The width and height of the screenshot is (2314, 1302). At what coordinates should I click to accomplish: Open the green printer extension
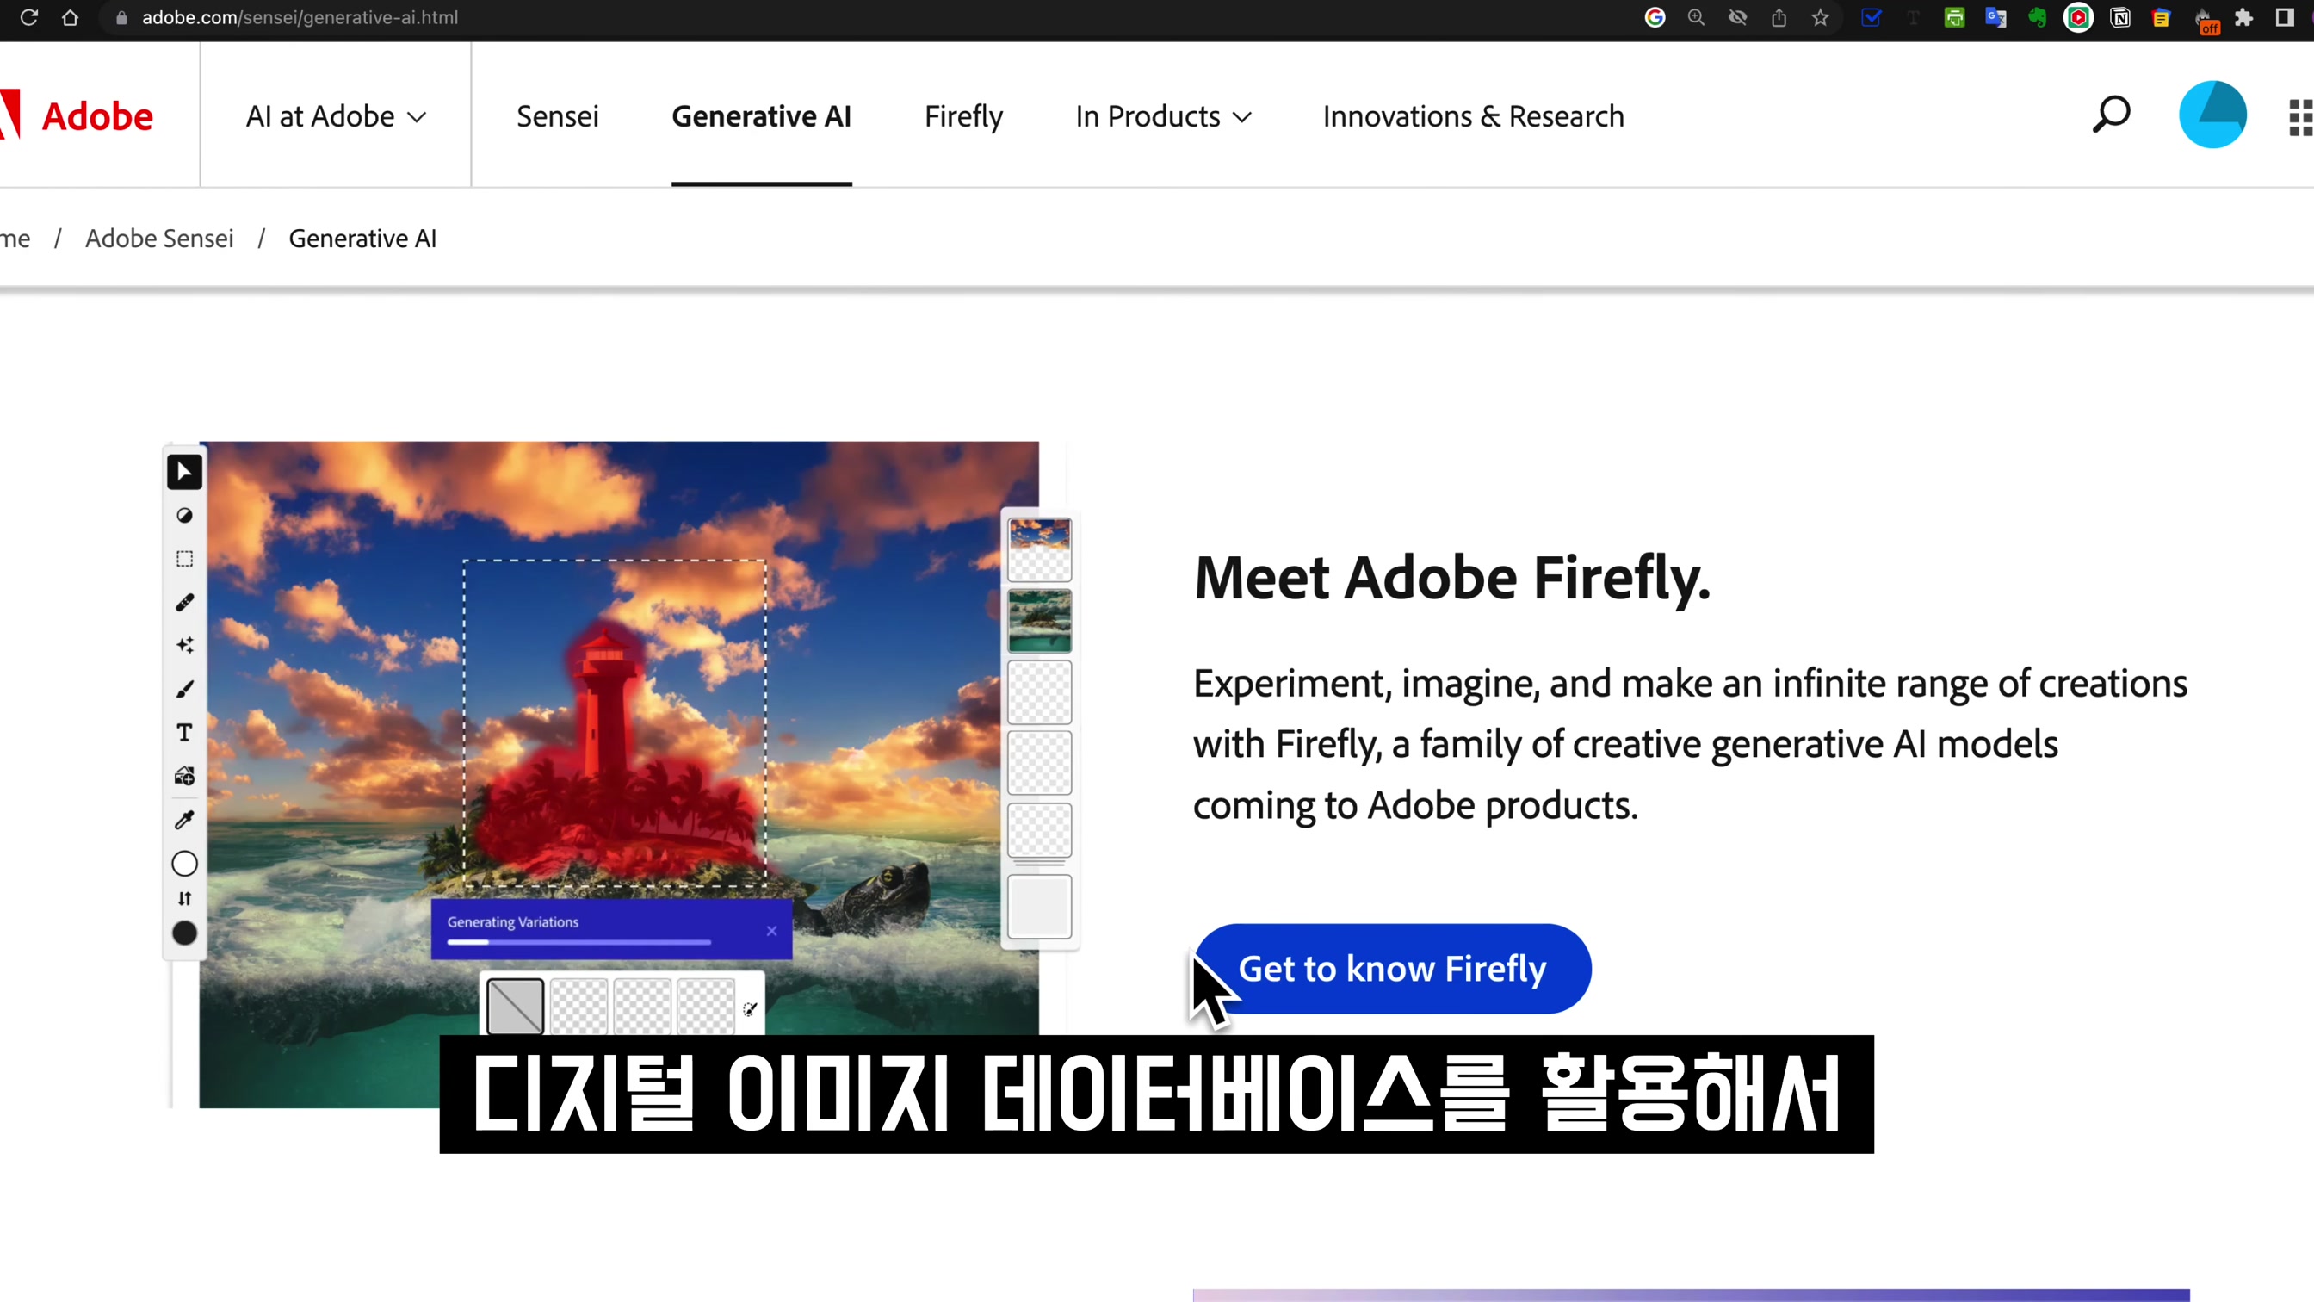click(1954, 17)
